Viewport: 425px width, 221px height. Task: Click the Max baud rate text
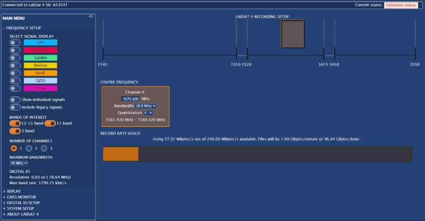point(38,183)
